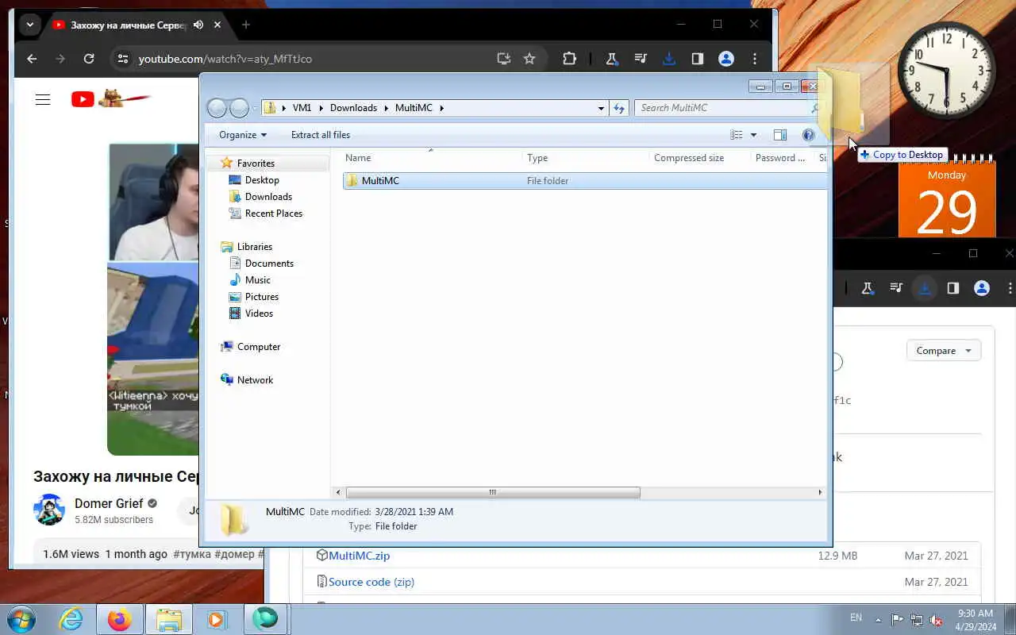Viewport: 1016px width, 635px height.
Task: Click the Explorer horizontal scrollbar thumb
Action: click(493, 492)
